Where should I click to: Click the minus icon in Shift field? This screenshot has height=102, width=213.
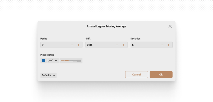click(117, 45)
